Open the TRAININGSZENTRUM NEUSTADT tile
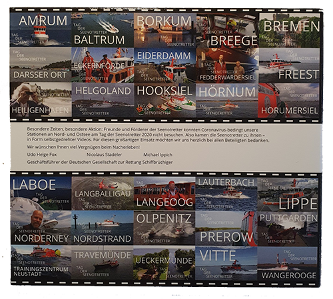The image size is (333, 299). pos(41,262)
